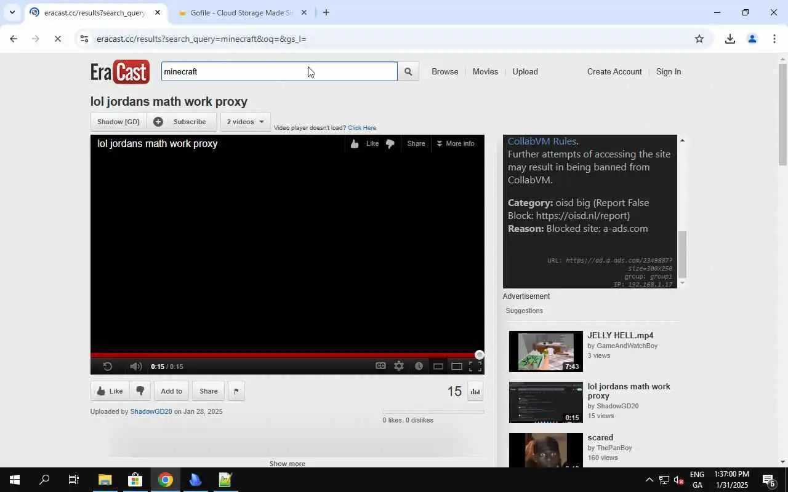Expand the 2 videos dropdown
The height and width of the screenshot is (492, 788).
click(245, 122)
